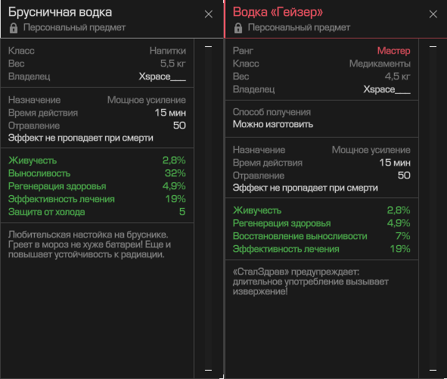447x379 pixels.
Task: Select the Брусничная водка title text
Action: pyautogui.click(x=61, y=12)
